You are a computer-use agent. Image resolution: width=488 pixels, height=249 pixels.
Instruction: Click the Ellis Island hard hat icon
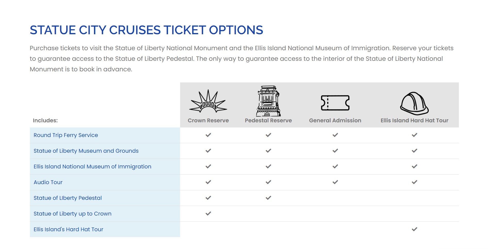[x=414, y=103]
